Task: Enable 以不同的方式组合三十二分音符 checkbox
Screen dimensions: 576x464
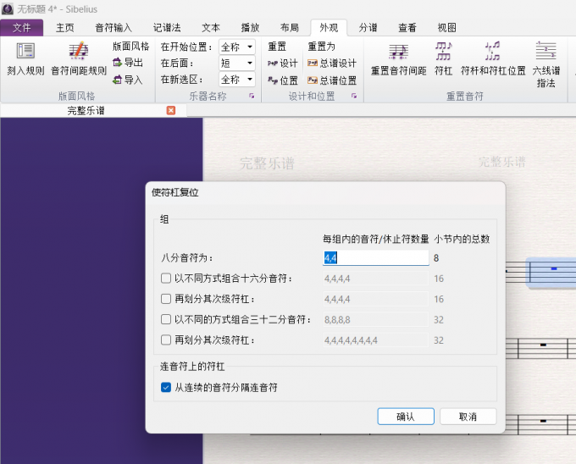Action: point(166,319)
